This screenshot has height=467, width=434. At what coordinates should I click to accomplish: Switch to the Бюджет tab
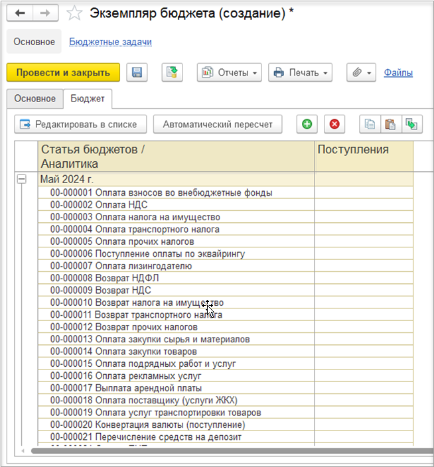click(x=88, y=98)
